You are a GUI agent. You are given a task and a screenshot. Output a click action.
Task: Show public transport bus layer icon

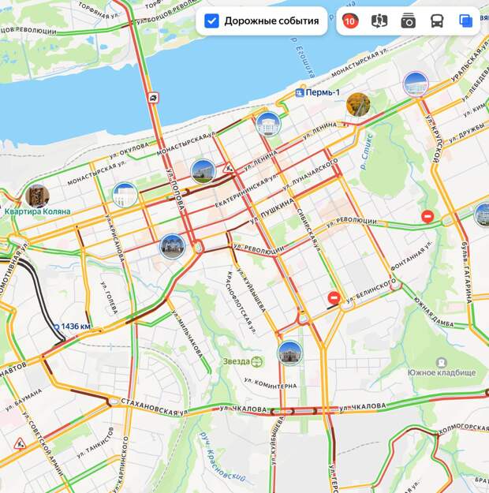point(437,21)
